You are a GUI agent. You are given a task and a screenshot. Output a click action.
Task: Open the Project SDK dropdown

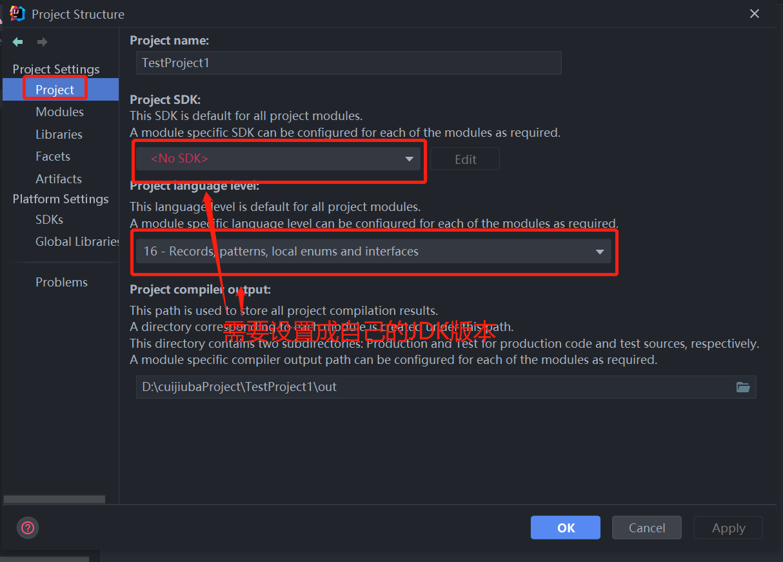pyautogui.click(x=277, y=159)
